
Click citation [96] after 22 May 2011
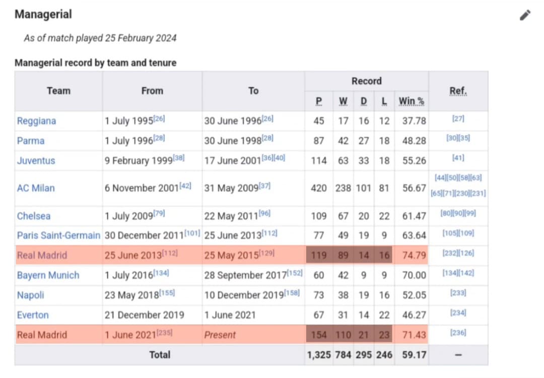264,213
